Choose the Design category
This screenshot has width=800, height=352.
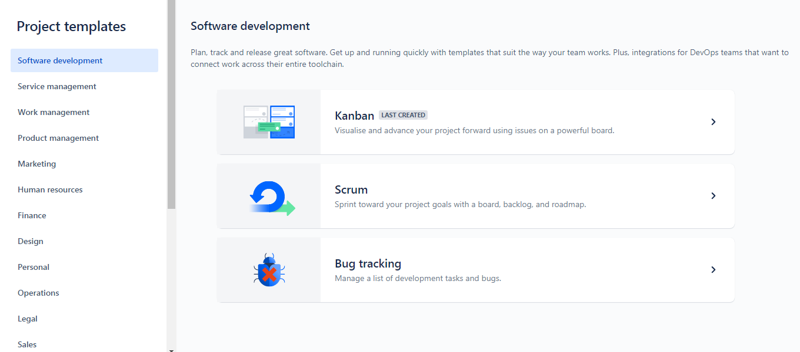[x=84, y=241]
